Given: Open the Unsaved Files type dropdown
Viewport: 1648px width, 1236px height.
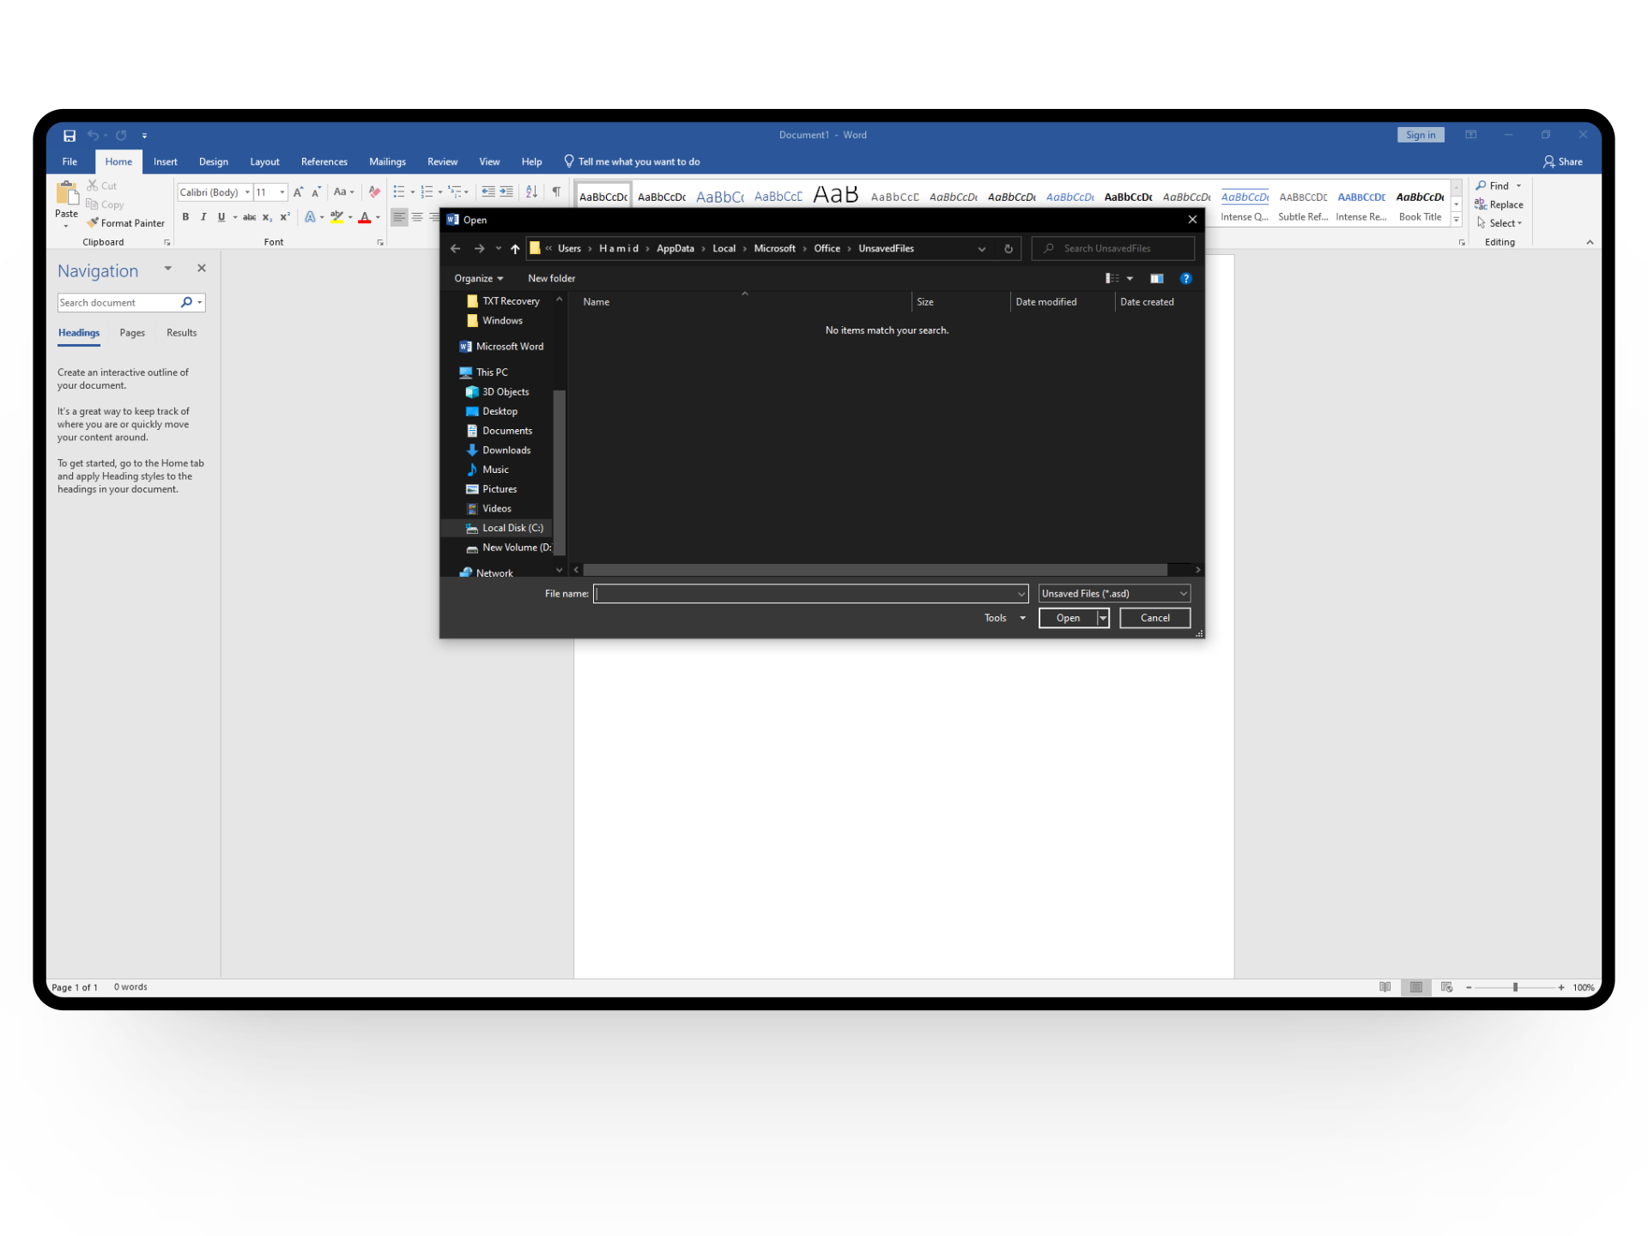Looking at the screenshot, I should [1114, 593].
